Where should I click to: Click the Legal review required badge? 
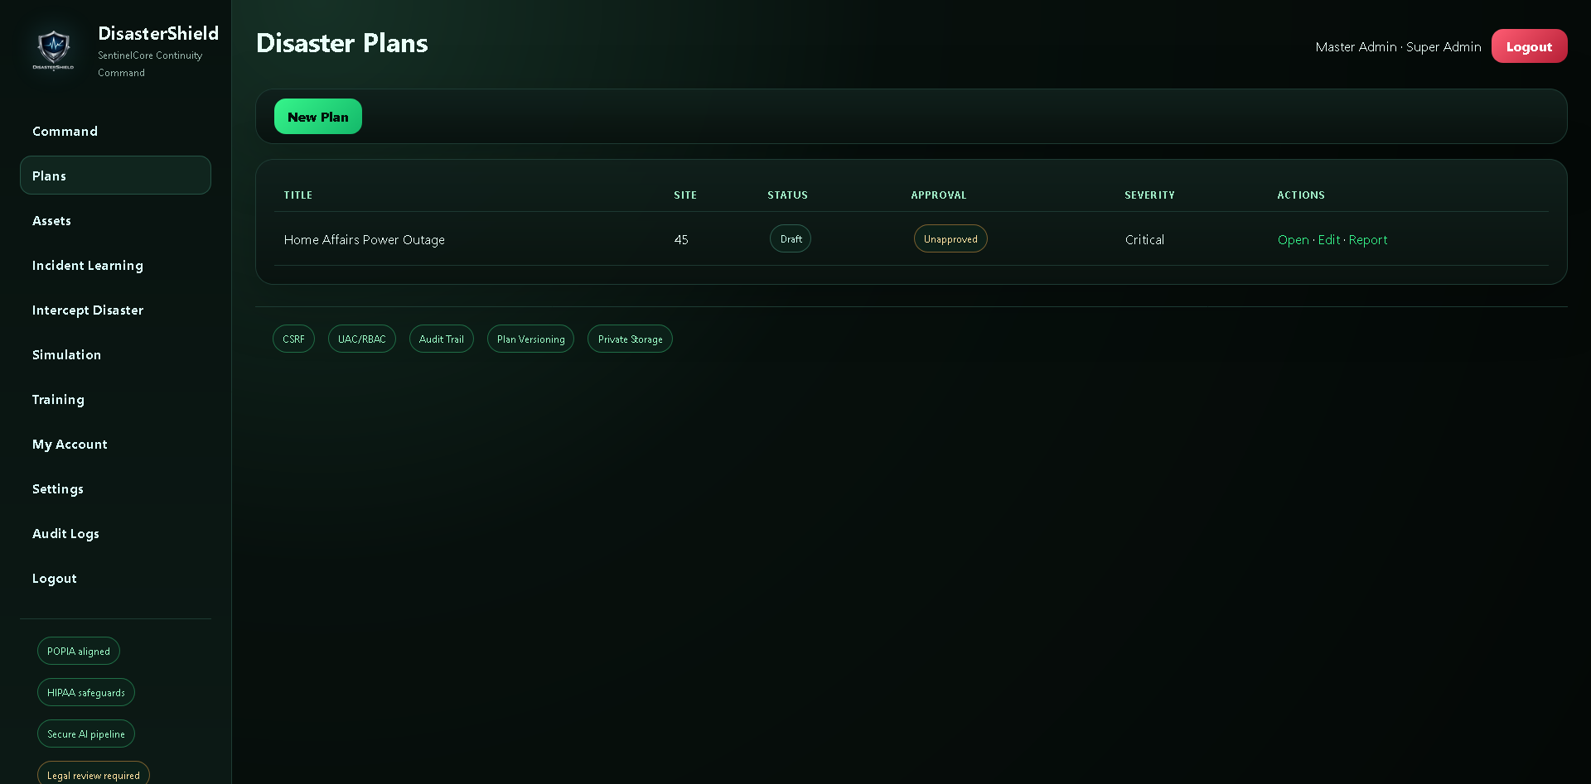(94, 774)
